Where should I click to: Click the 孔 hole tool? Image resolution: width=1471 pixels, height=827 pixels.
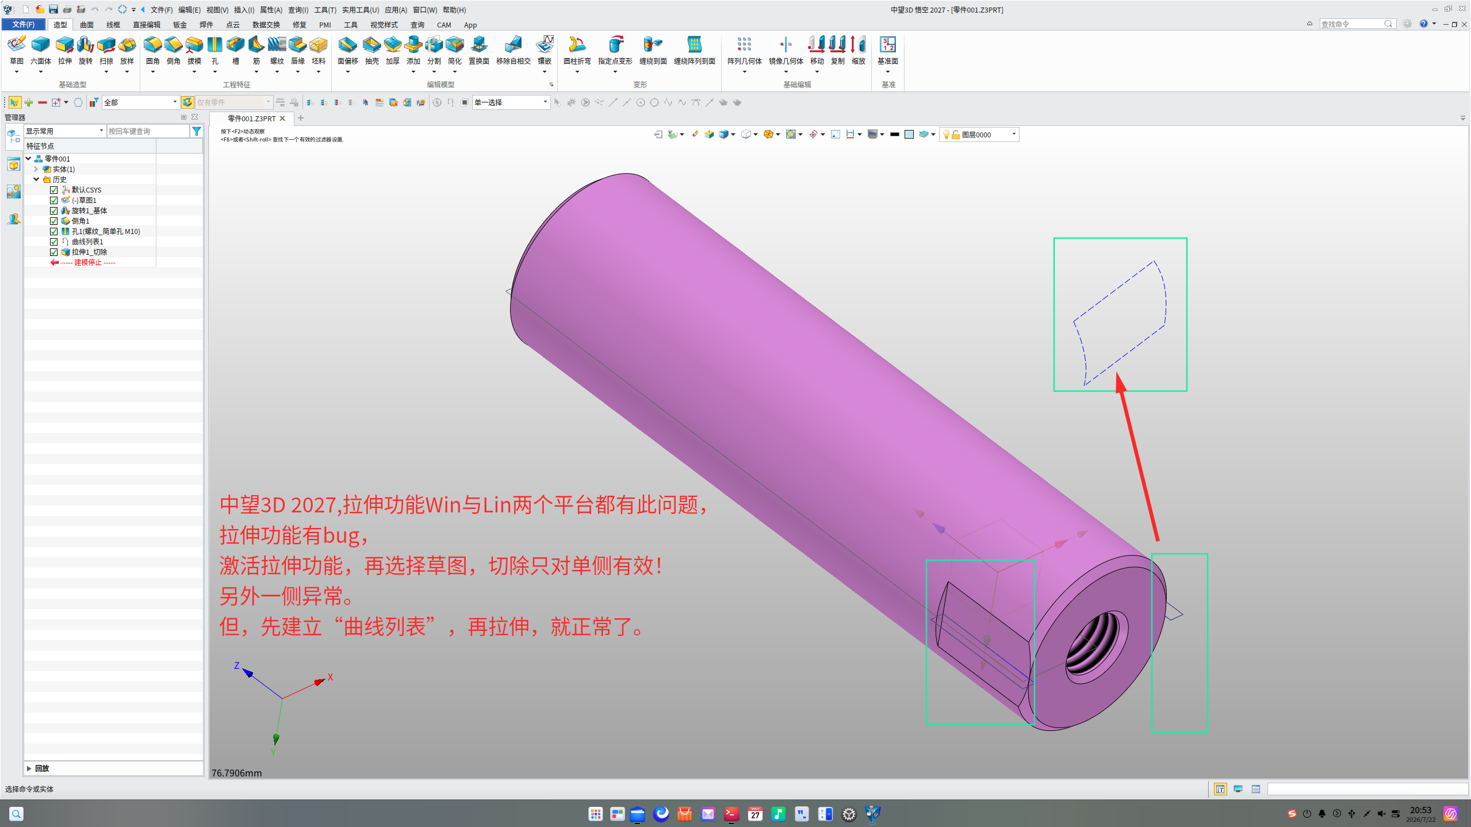point(215,50)
